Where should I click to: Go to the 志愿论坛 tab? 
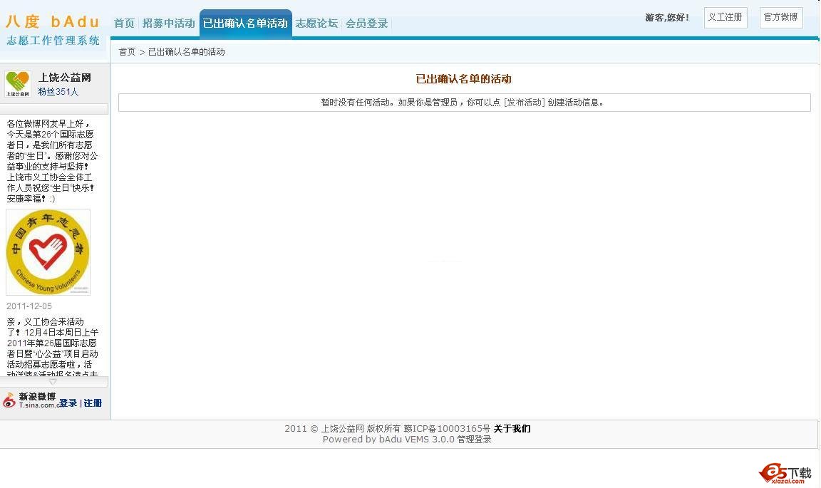pyautogui.click(x=316, y=23)
